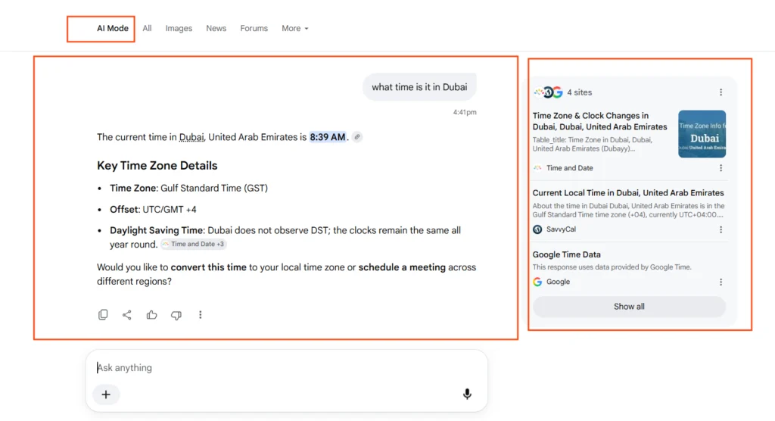Click the Key Time Zone Details heading
This screenshot has width=775, height=421.
coord(157,166)
